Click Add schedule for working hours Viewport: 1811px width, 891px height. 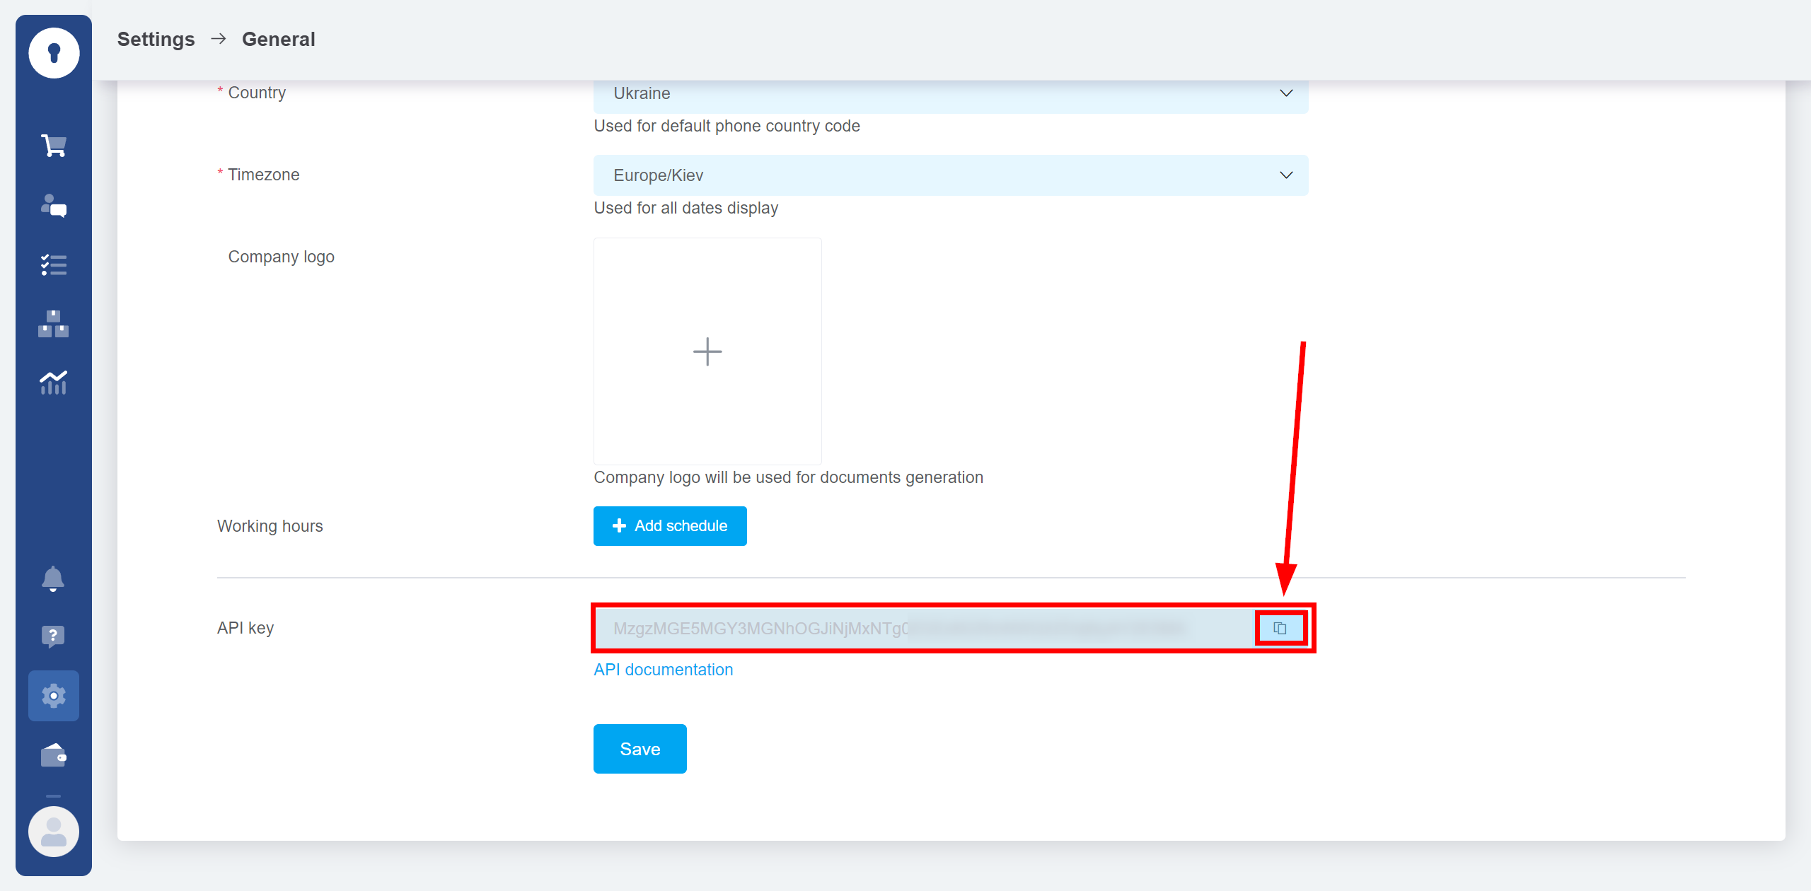[x=670, y=525]
